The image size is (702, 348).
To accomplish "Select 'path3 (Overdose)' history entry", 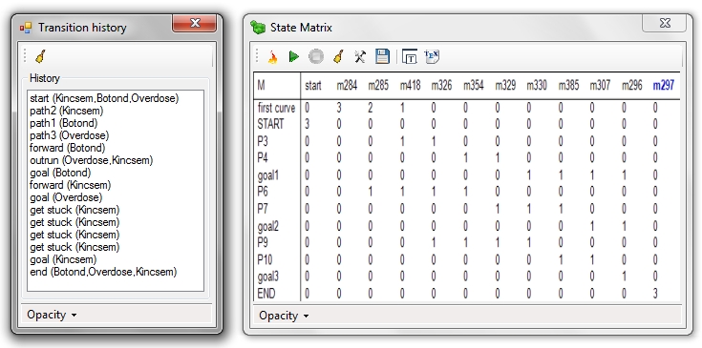I will point(70,135).
